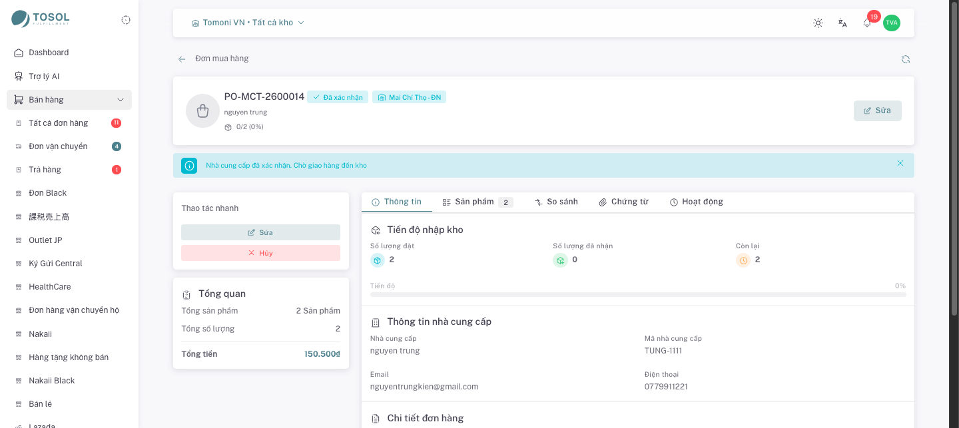Switch to the Sản phẩm tab

coord(478,202)
